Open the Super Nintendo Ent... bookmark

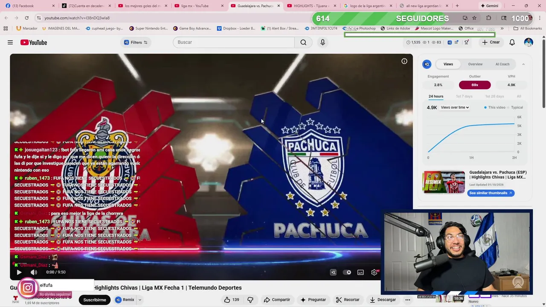coord(148,29)
